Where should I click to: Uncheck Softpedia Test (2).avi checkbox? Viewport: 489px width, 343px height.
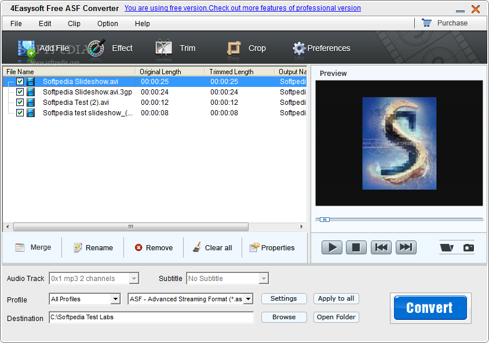coord(20,103)
